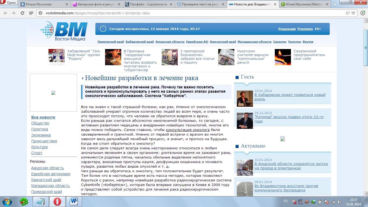Open the clock icon next to the date banner

[x=102, y=29]
